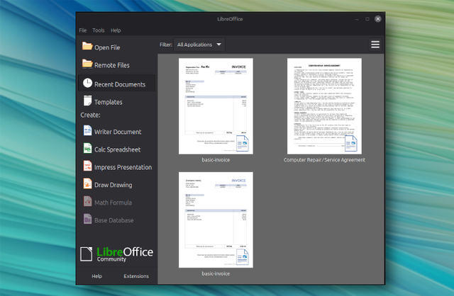Click the Base Database icon
454x296 pixels.
[87, 219]
